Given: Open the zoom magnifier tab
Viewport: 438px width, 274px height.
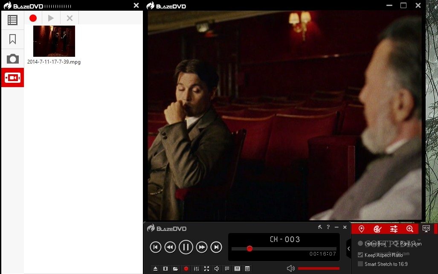Looking at the screenshot, I should point(410,229).
